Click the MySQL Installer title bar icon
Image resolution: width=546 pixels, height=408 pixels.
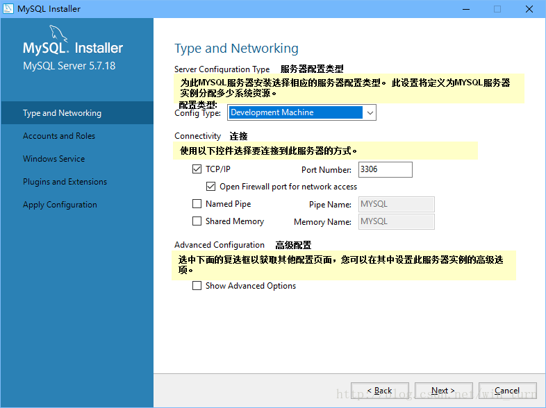(x=8, y=9)
